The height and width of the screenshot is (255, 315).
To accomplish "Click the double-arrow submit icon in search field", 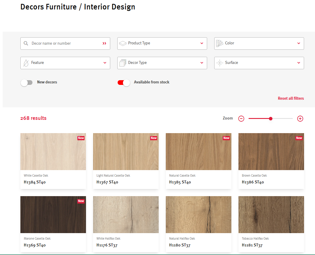I will [104, 43].
